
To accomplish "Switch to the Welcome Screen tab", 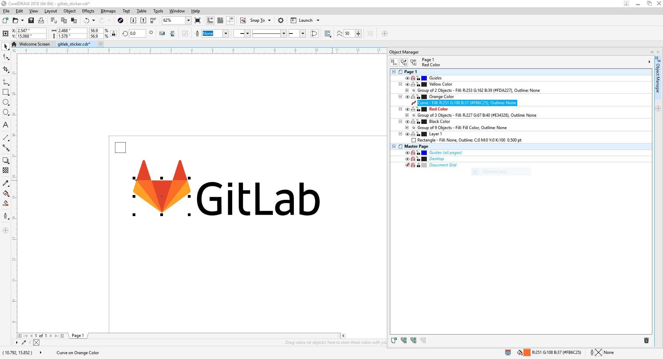I will click(x=34, y=44).
